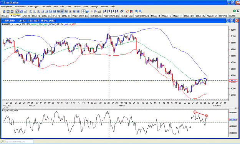Toggle the chart grid hash icon

coord(88,11)
